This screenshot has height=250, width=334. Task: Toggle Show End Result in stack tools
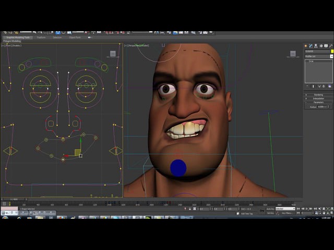pos(313,86)
